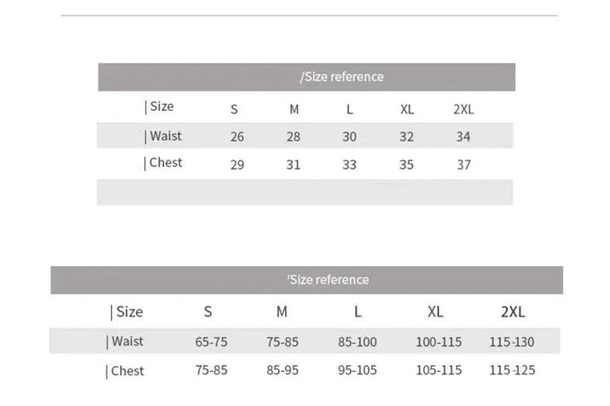Select chest range 115-125 for size 2XL
The width and height of the screenshot is (610, 406).
(x=512, y=371)
